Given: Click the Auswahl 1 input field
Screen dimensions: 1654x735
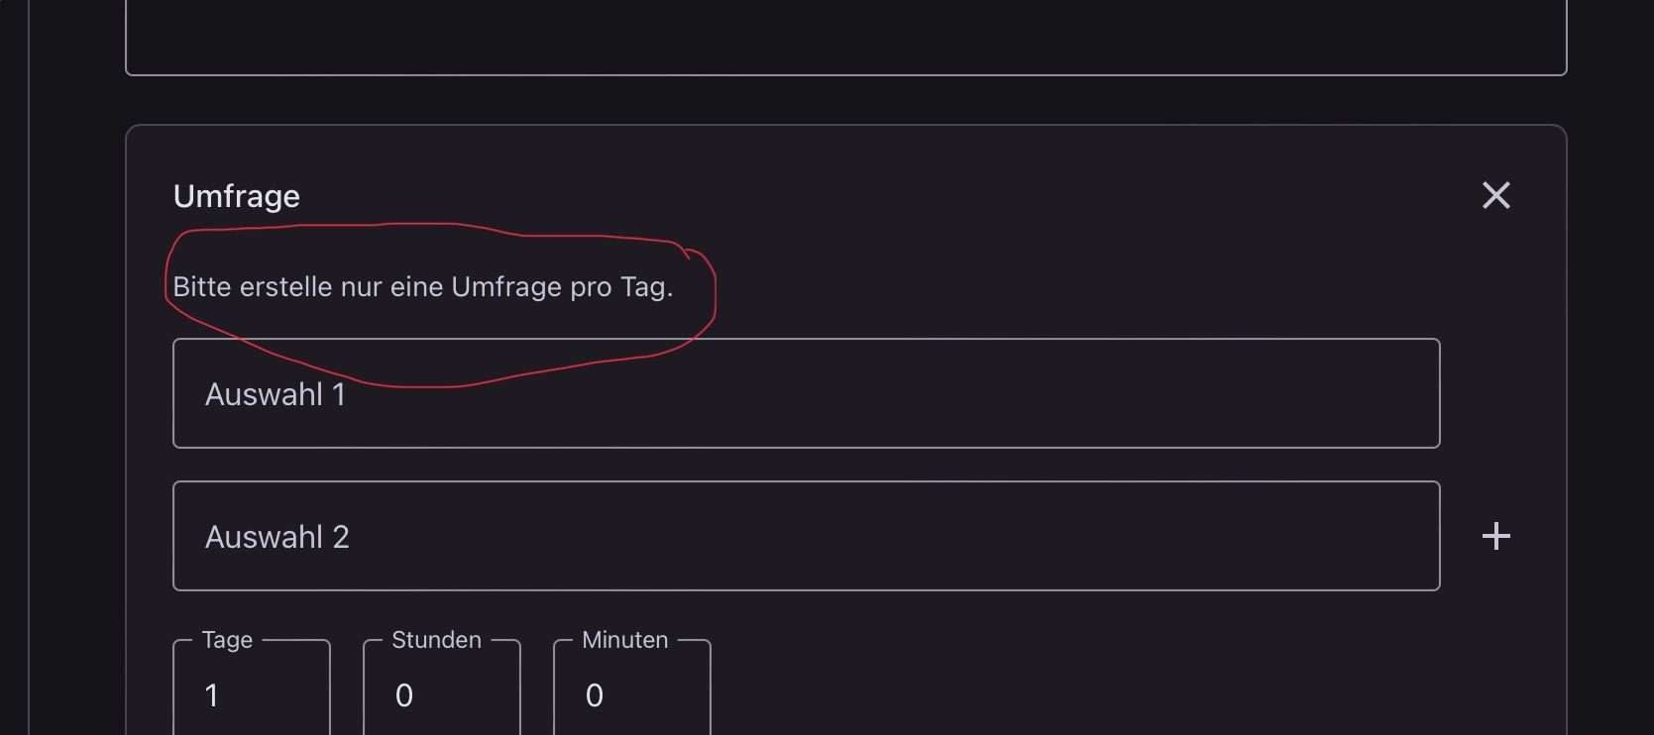Looking at the screenshot, I should click(806, 393).
